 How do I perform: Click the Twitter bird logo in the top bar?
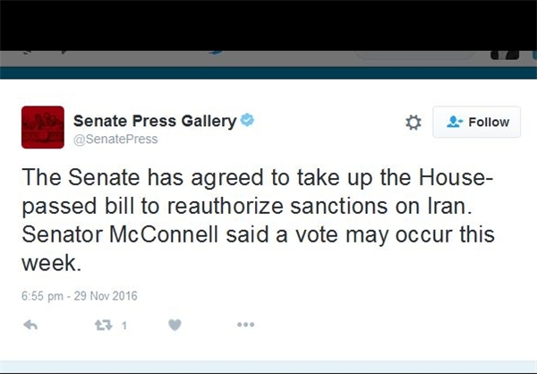[x=217, y=53]
